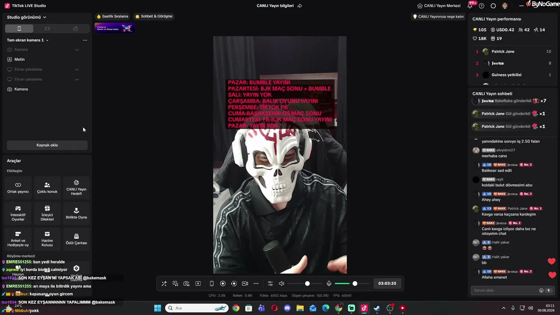Open the music playlist tool in toolbar
560x315 pixels.
pyautogui.click(x=175, y=283)
